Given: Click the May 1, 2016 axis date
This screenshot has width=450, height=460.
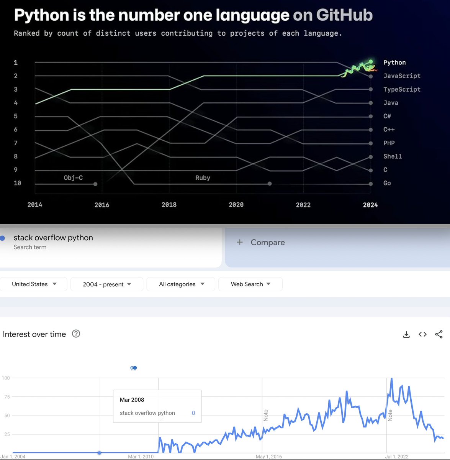Looking at the screenshot, I should (x=269, y=457).
